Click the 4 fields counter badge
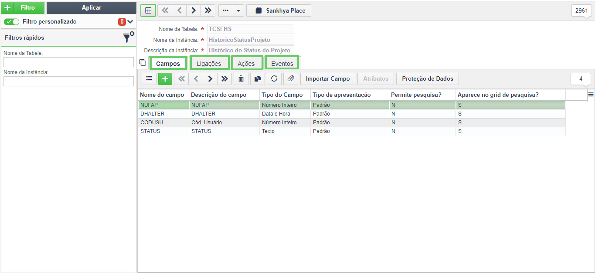Image resolution: width=595 pixels, height=273 pixels. (x=581, y=79)
